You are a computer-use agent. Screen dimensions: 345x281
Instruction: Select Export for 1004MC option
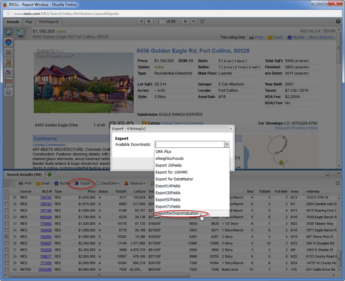[x=171, y=172]
